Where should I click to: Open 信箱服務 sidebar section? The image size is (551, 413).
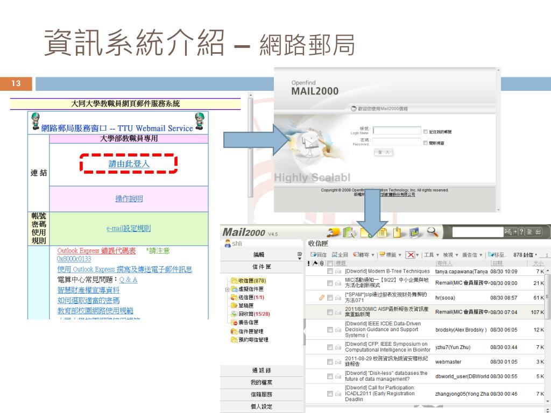click(262, 394)
